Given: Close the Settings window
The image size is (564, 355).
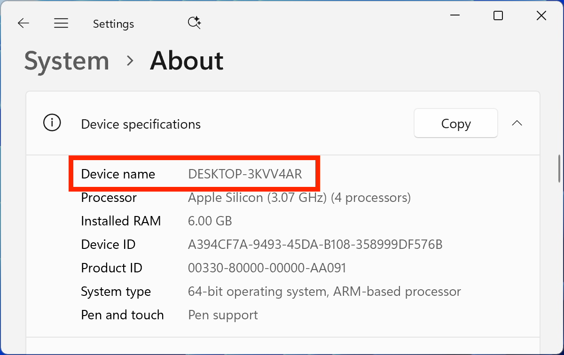Looking at the screenshot, I should (x=541, y=15).
